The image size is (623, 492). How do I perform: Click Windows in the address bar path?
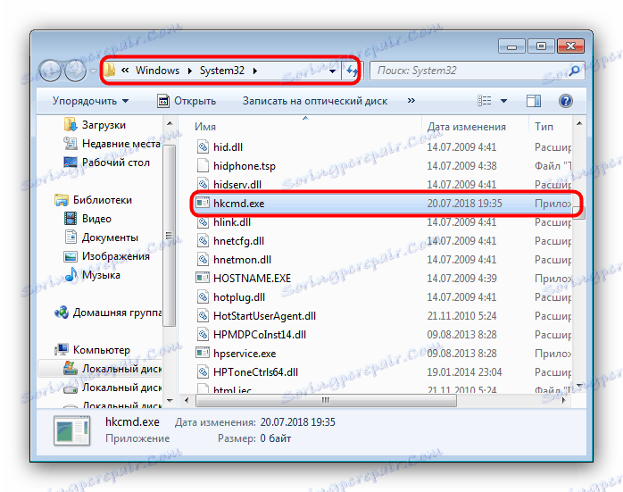point(157,71)
